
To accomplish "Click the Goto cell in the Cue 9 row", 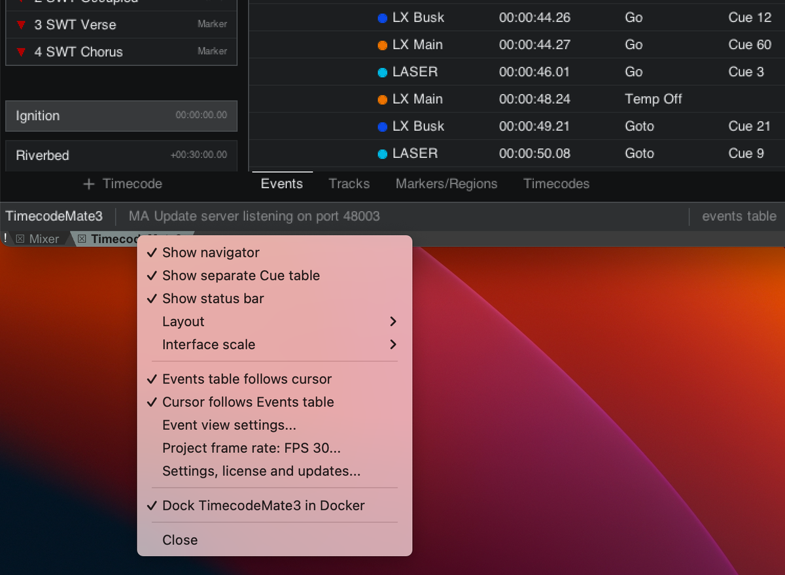I will pos(639,154).
